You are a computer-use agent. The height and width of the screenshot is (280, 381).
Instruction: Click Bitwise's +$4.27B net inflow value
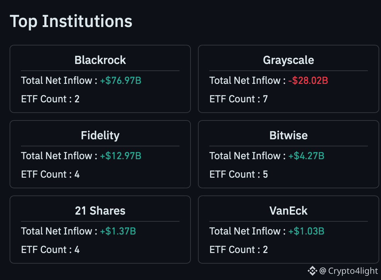click(306, 156)
